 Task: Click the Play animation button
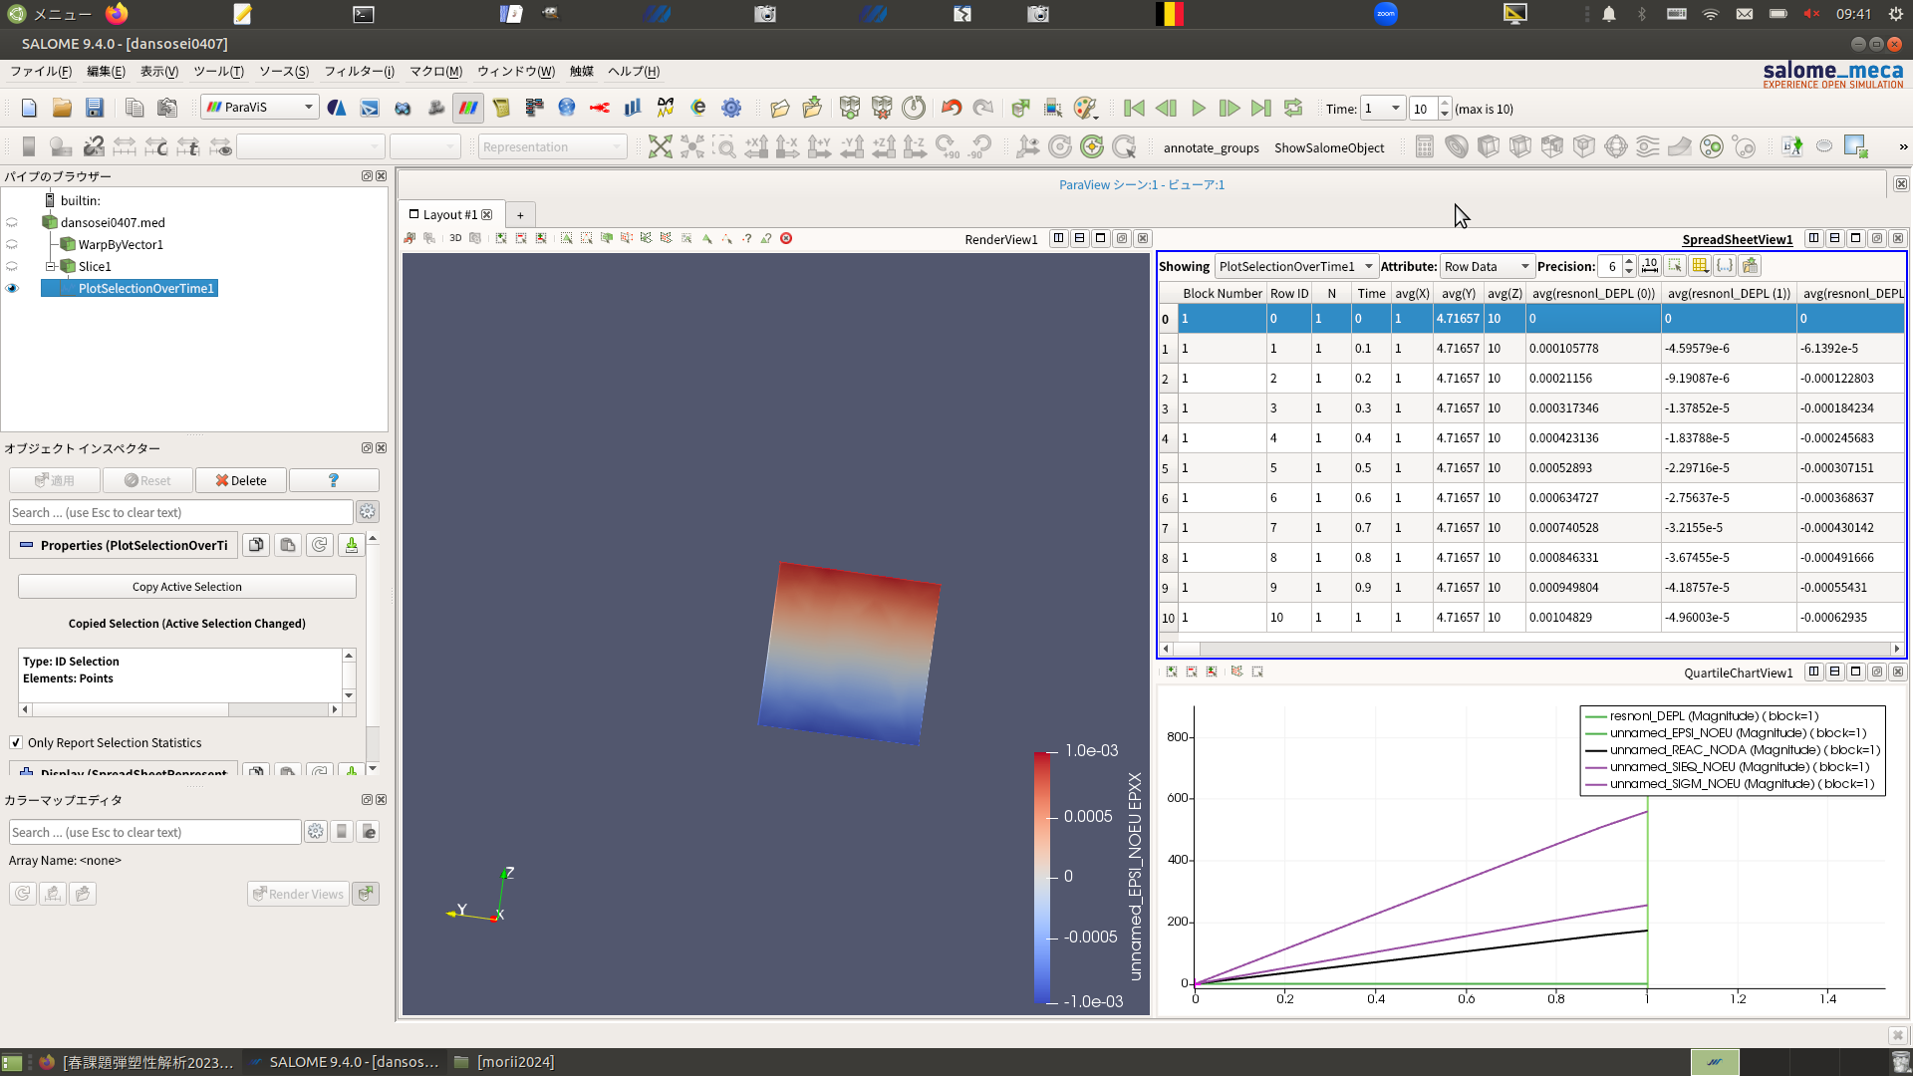pos(1199,109)
